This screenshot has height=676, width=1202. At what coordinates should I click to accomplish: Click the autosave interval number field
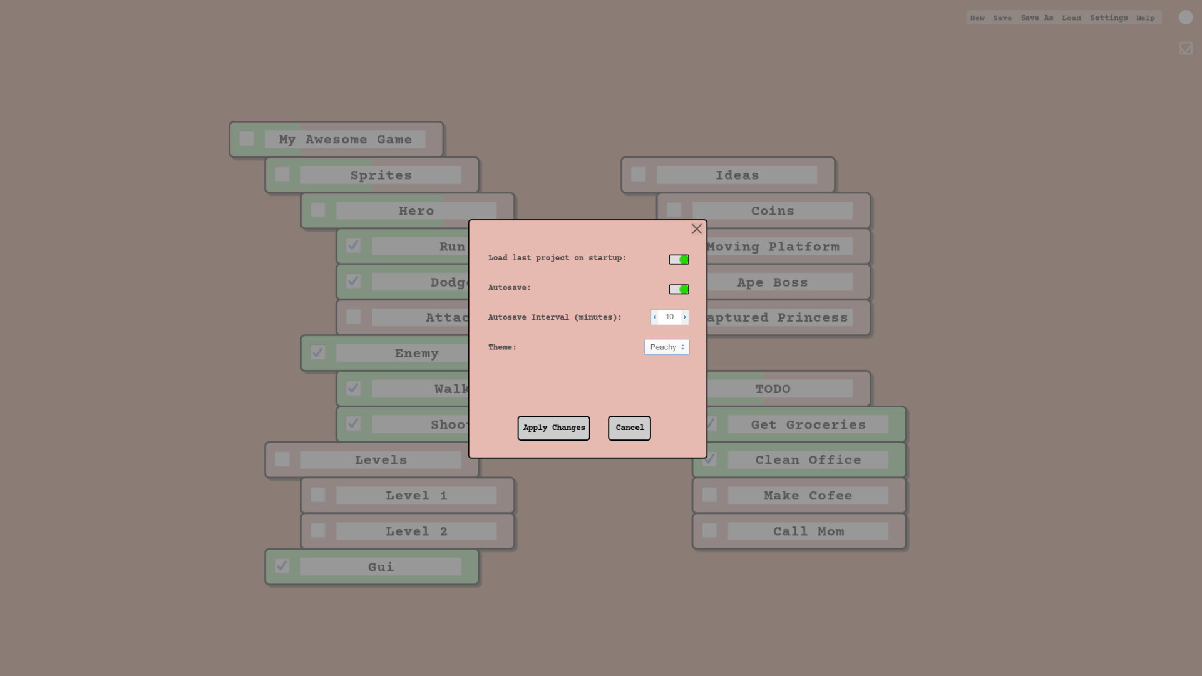coord(669,317)
